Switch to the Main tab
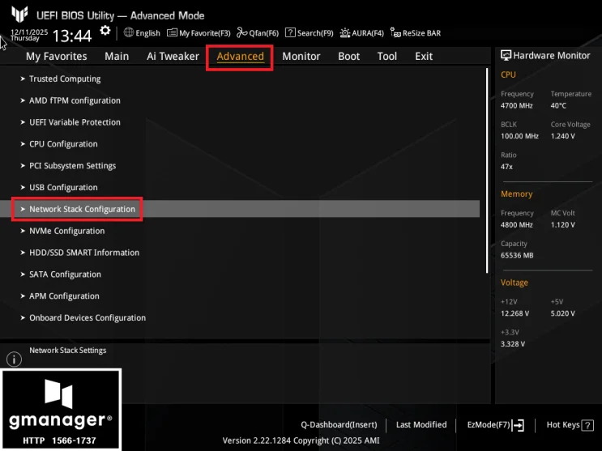602x451 pixels. (117, 56)
